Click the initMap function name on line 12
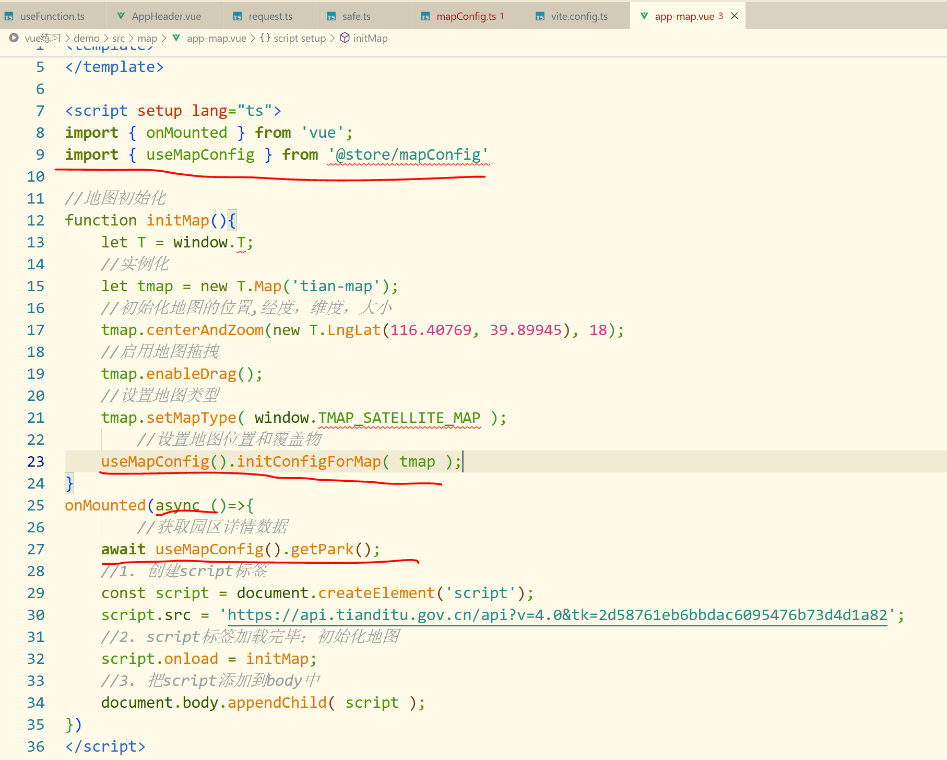Viewport: 947px width, 760px height. click(177, 220)
